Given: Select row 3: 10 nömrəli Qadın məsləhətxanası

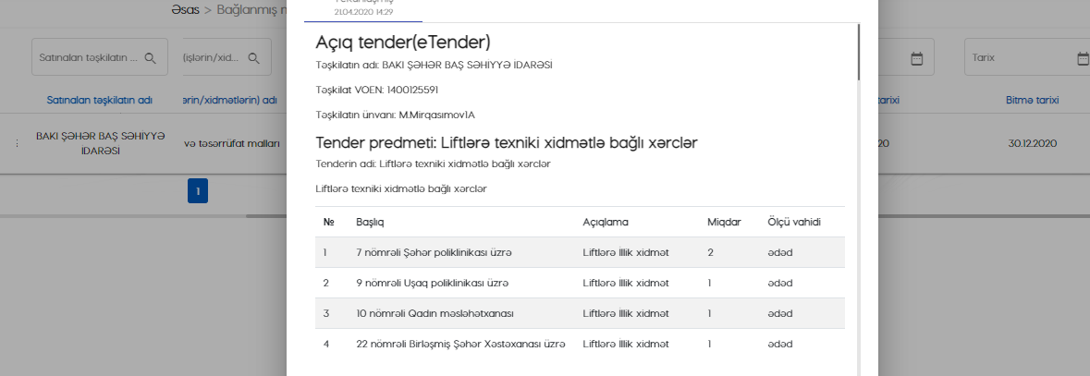Looking at the screenshot, I should pos(435,313).
